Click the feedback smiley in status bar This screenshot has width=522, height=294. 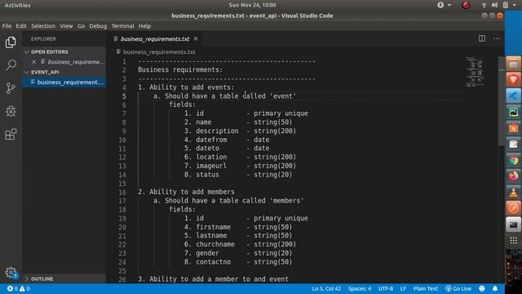coord(482,288)
